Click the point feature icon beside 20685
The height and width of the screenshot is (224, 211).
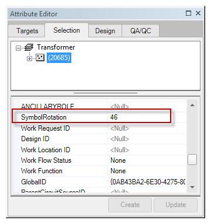click(x=40, y=58)
